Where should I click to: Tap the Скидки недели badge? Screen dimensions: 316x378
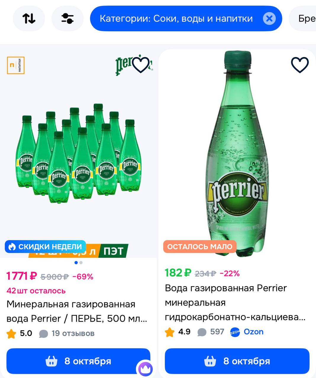45,247
